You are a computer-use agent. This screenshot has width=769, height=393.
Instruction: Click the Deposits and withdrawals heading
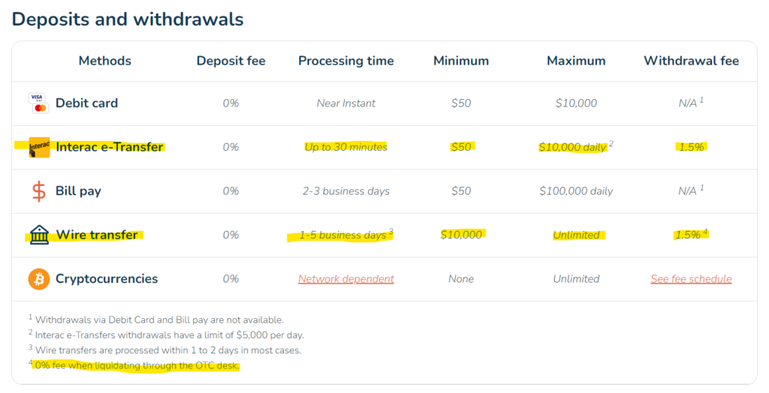click(x=128, y=19)
